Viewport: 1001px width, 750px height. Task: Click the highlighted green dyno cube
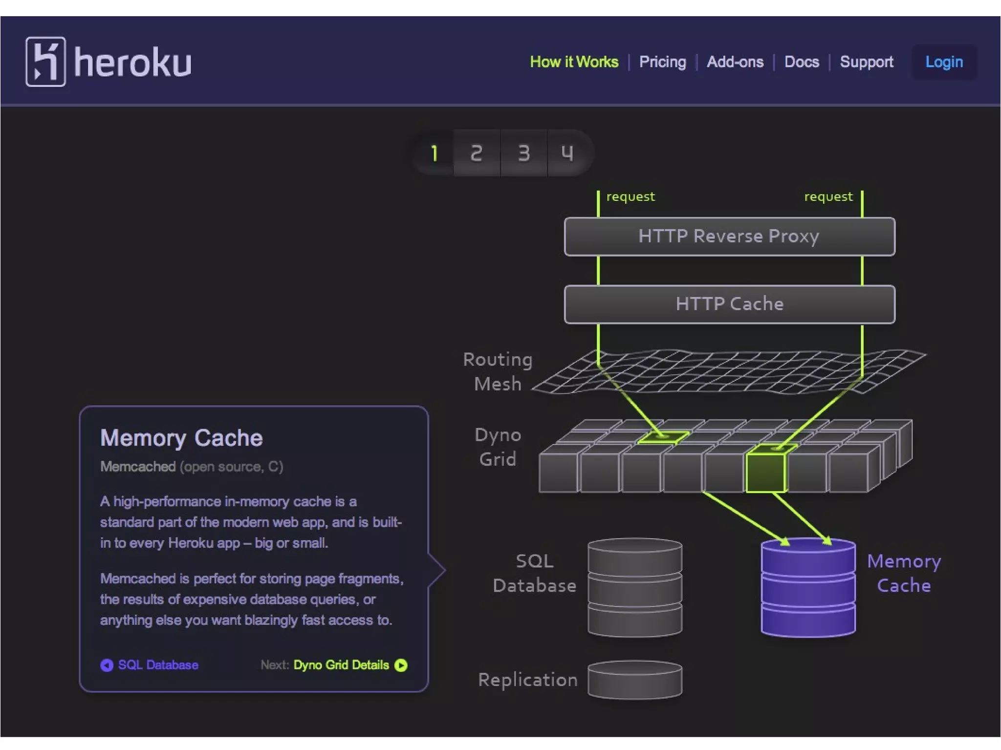click(x=765, y=471)
